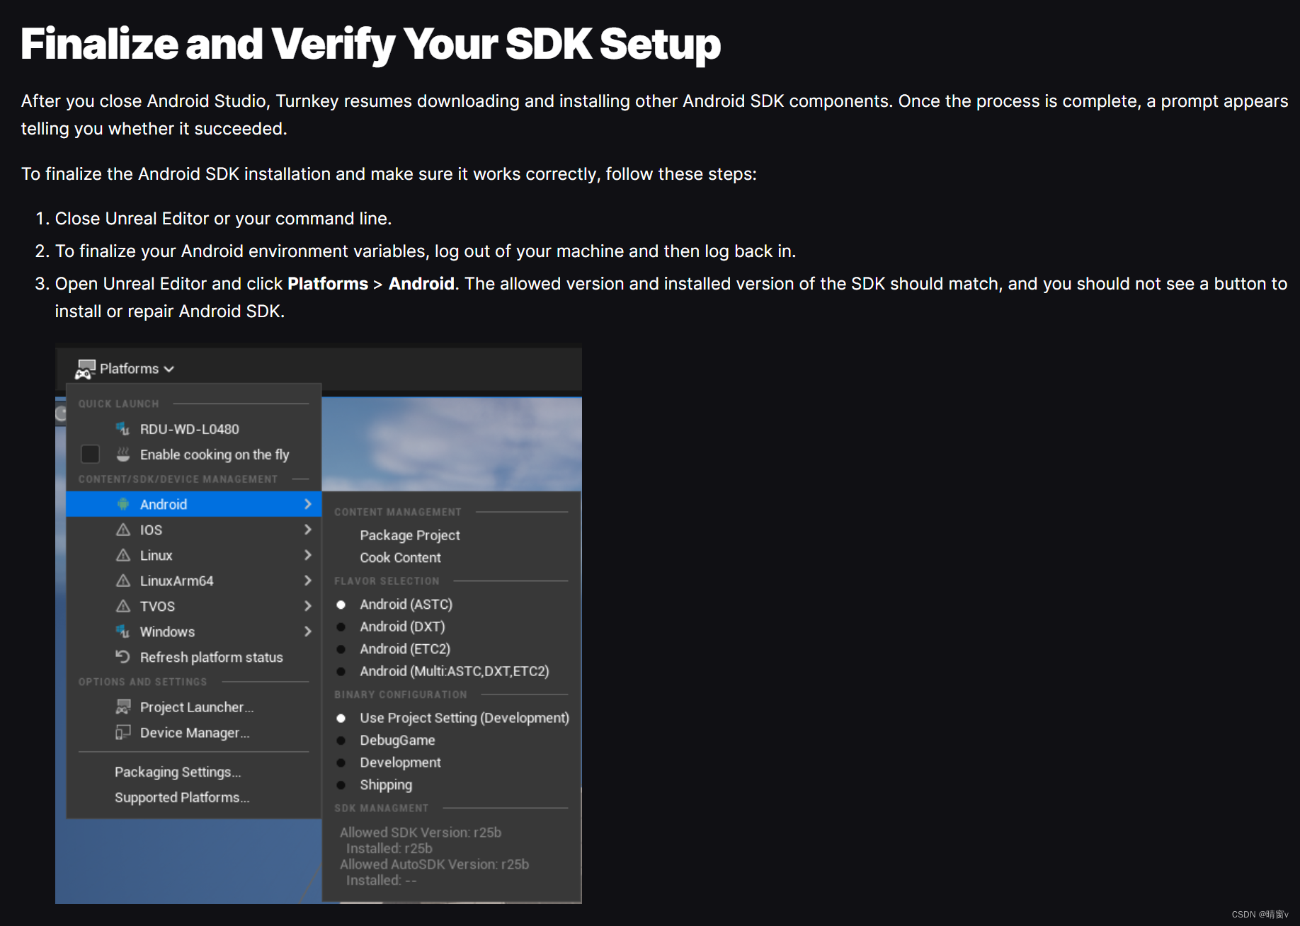Click the green Android robot icon
The height and width of the screenshot is (926, 1300).
click(x=123, y=504)
